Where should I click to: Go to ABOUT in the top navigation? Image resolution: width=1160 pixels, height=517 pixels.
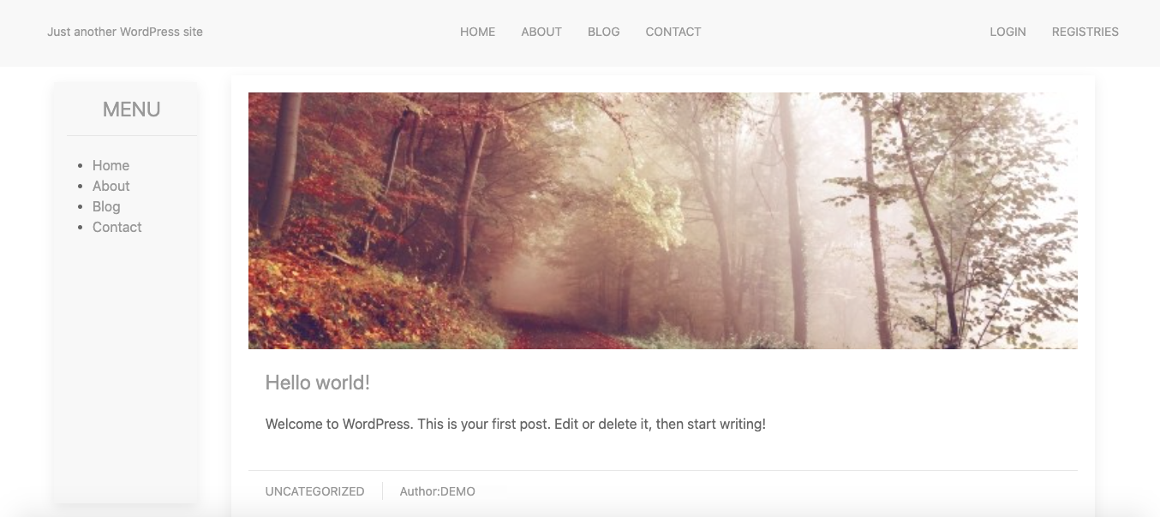point(541,32)
